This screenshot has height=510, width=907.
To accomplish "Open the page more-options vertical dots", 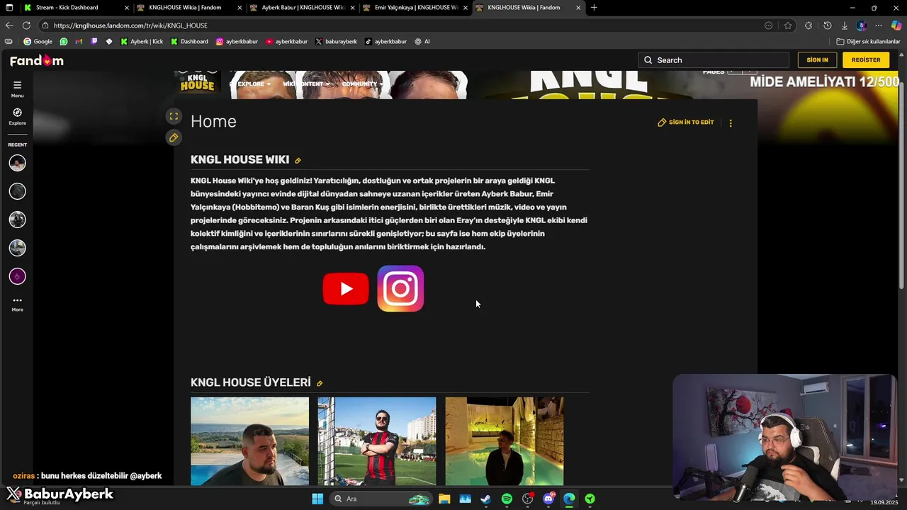I will pos(731,123).
